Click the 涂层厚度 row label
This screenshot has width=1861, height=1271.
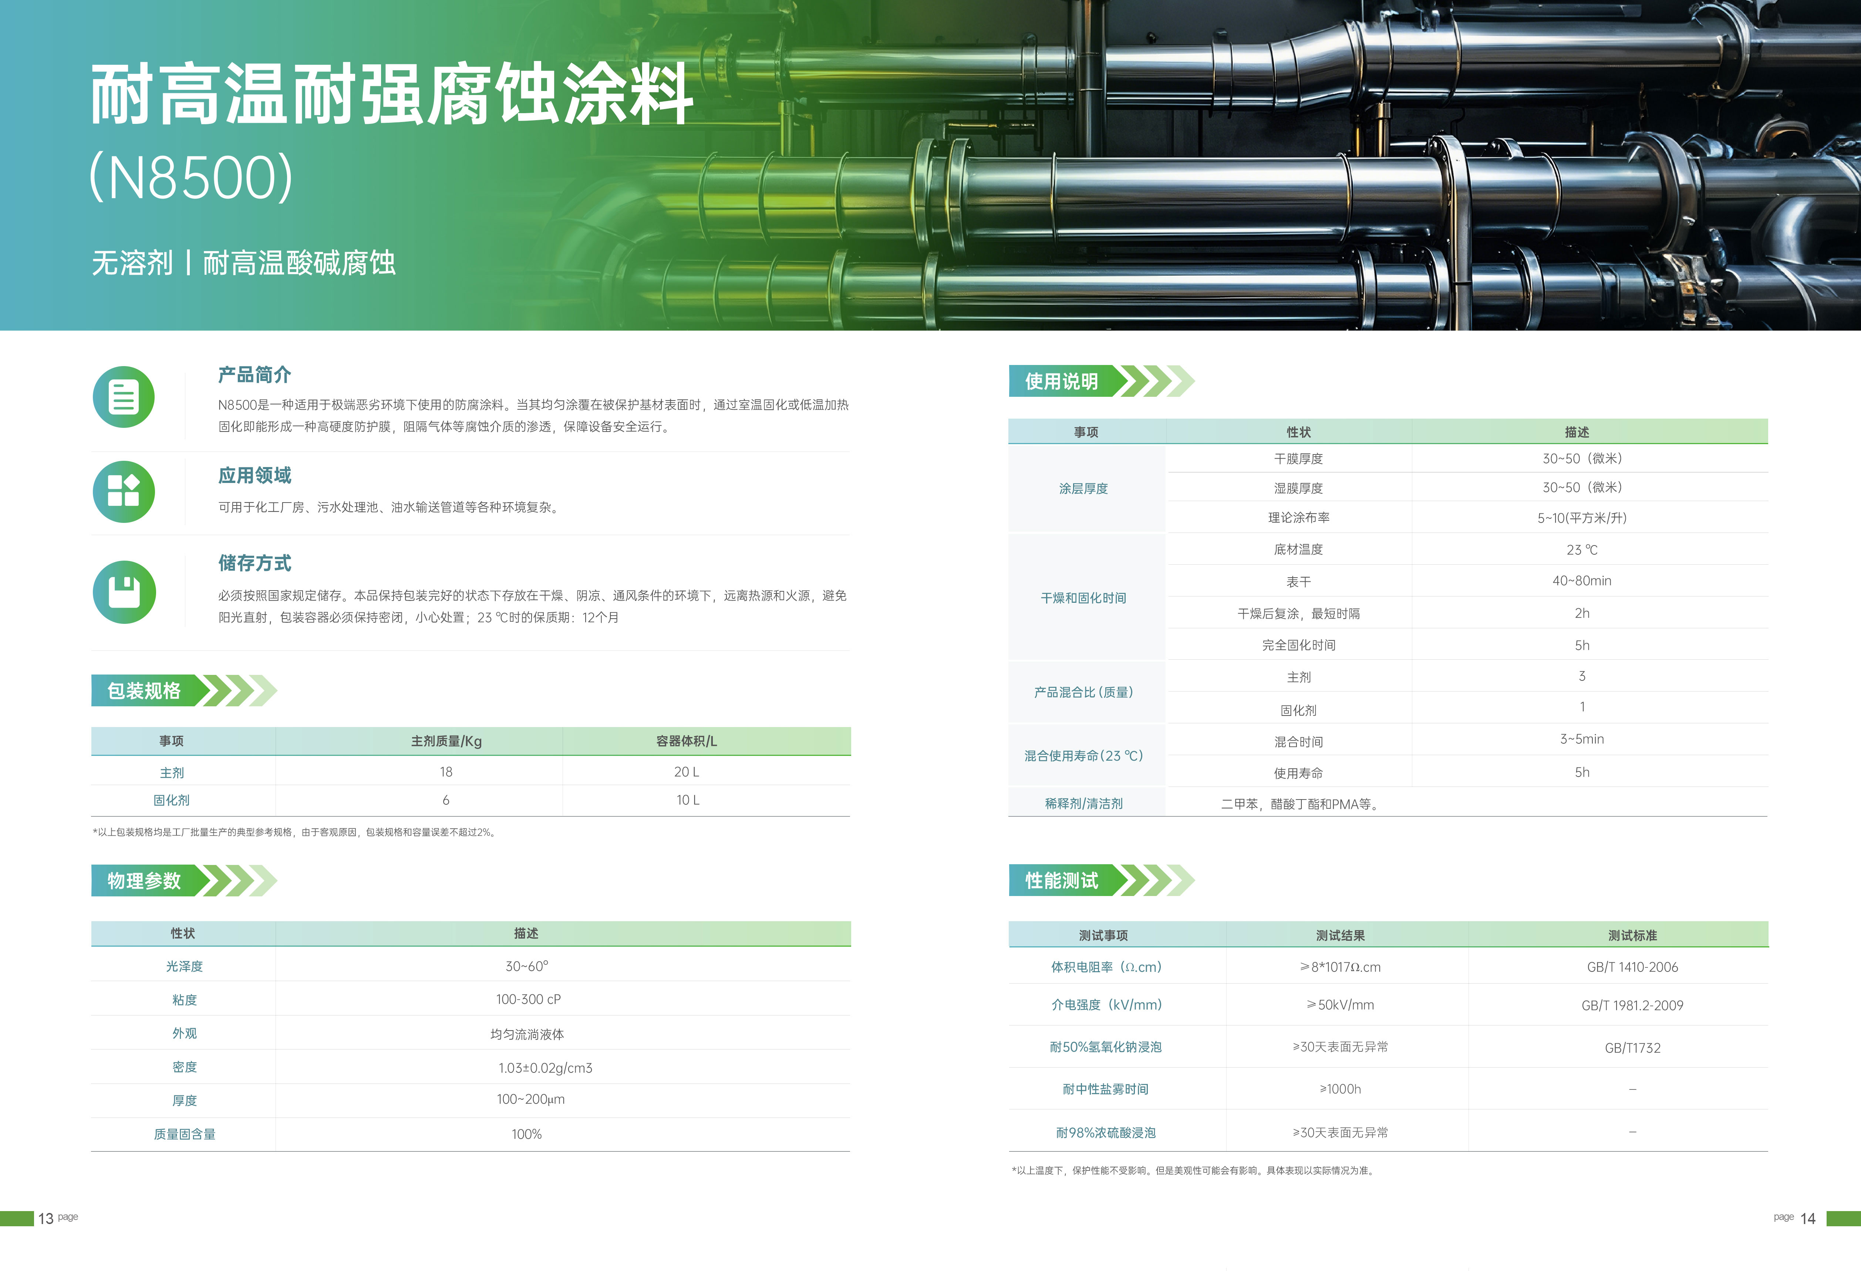tap(1083, 488)
